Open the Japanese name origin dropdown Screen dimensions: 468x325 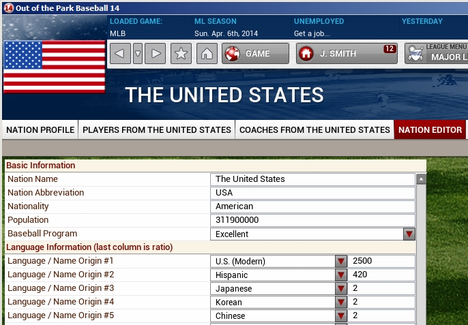click(x=341, y=289)
